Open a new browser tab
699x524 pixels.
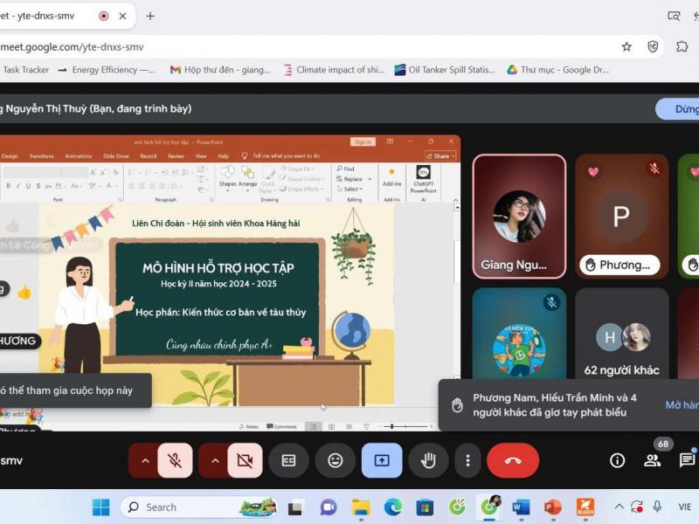coord(150,16)
